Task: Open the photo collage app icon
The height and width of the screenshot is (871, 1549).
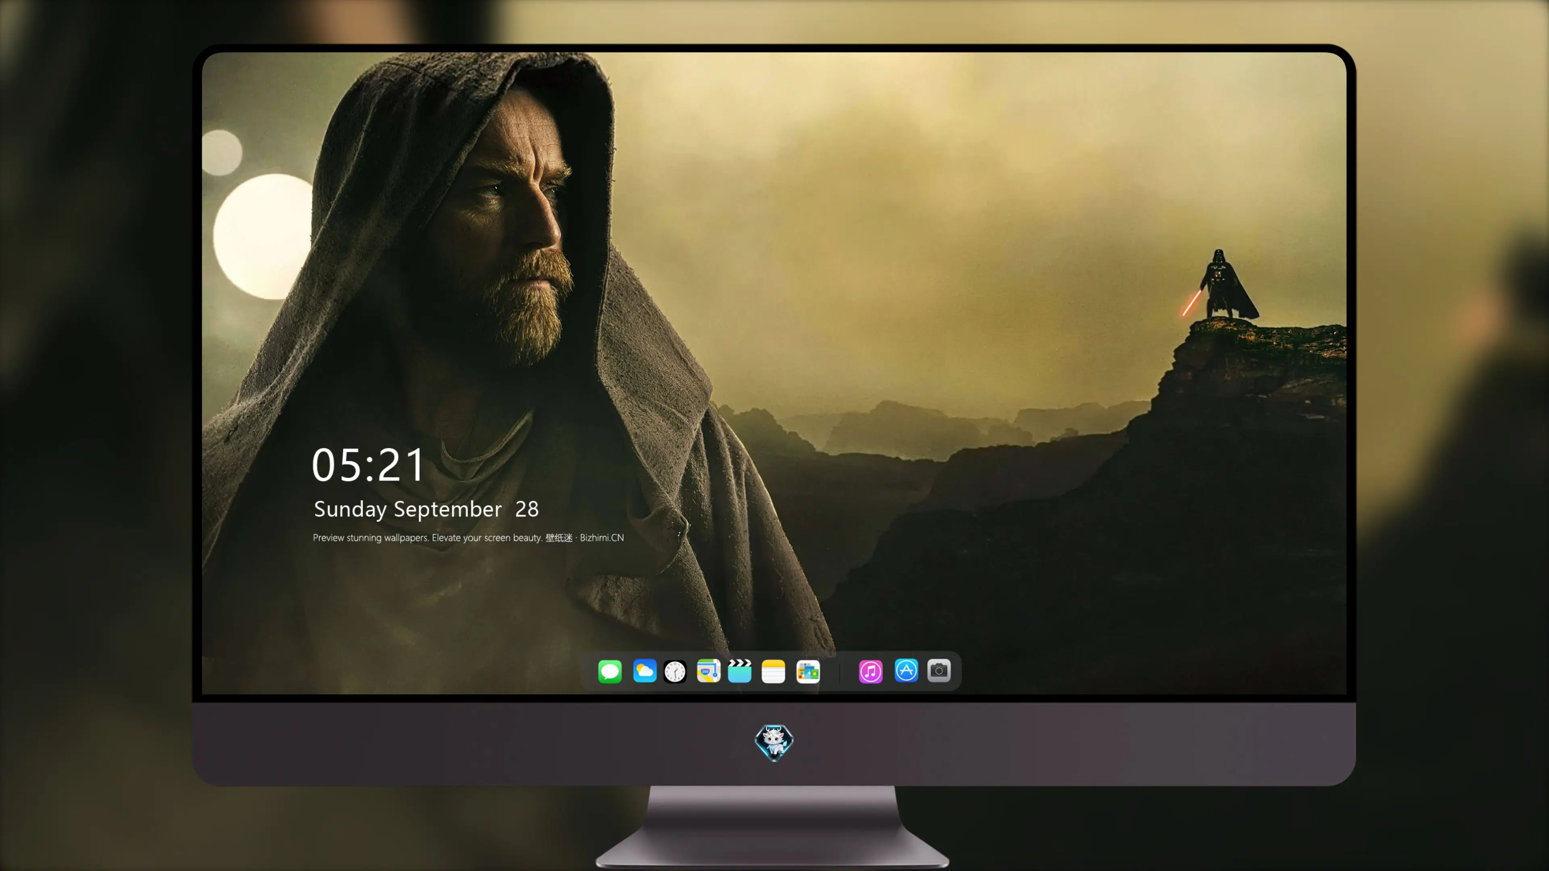Action: 808,671
